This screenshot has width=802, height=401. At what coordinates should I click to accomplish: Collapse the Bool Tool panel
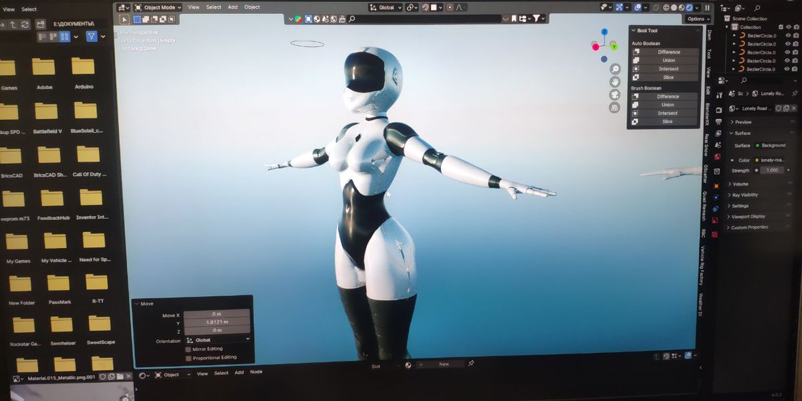[x=634, y=31]
